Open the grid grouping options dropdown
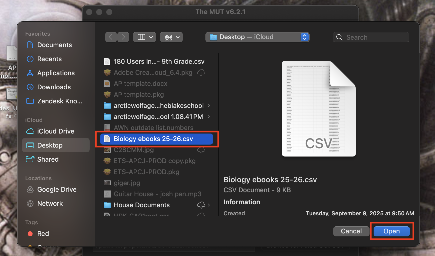The width and height of the screenshot is (435, 256). [x=171, y=37]
